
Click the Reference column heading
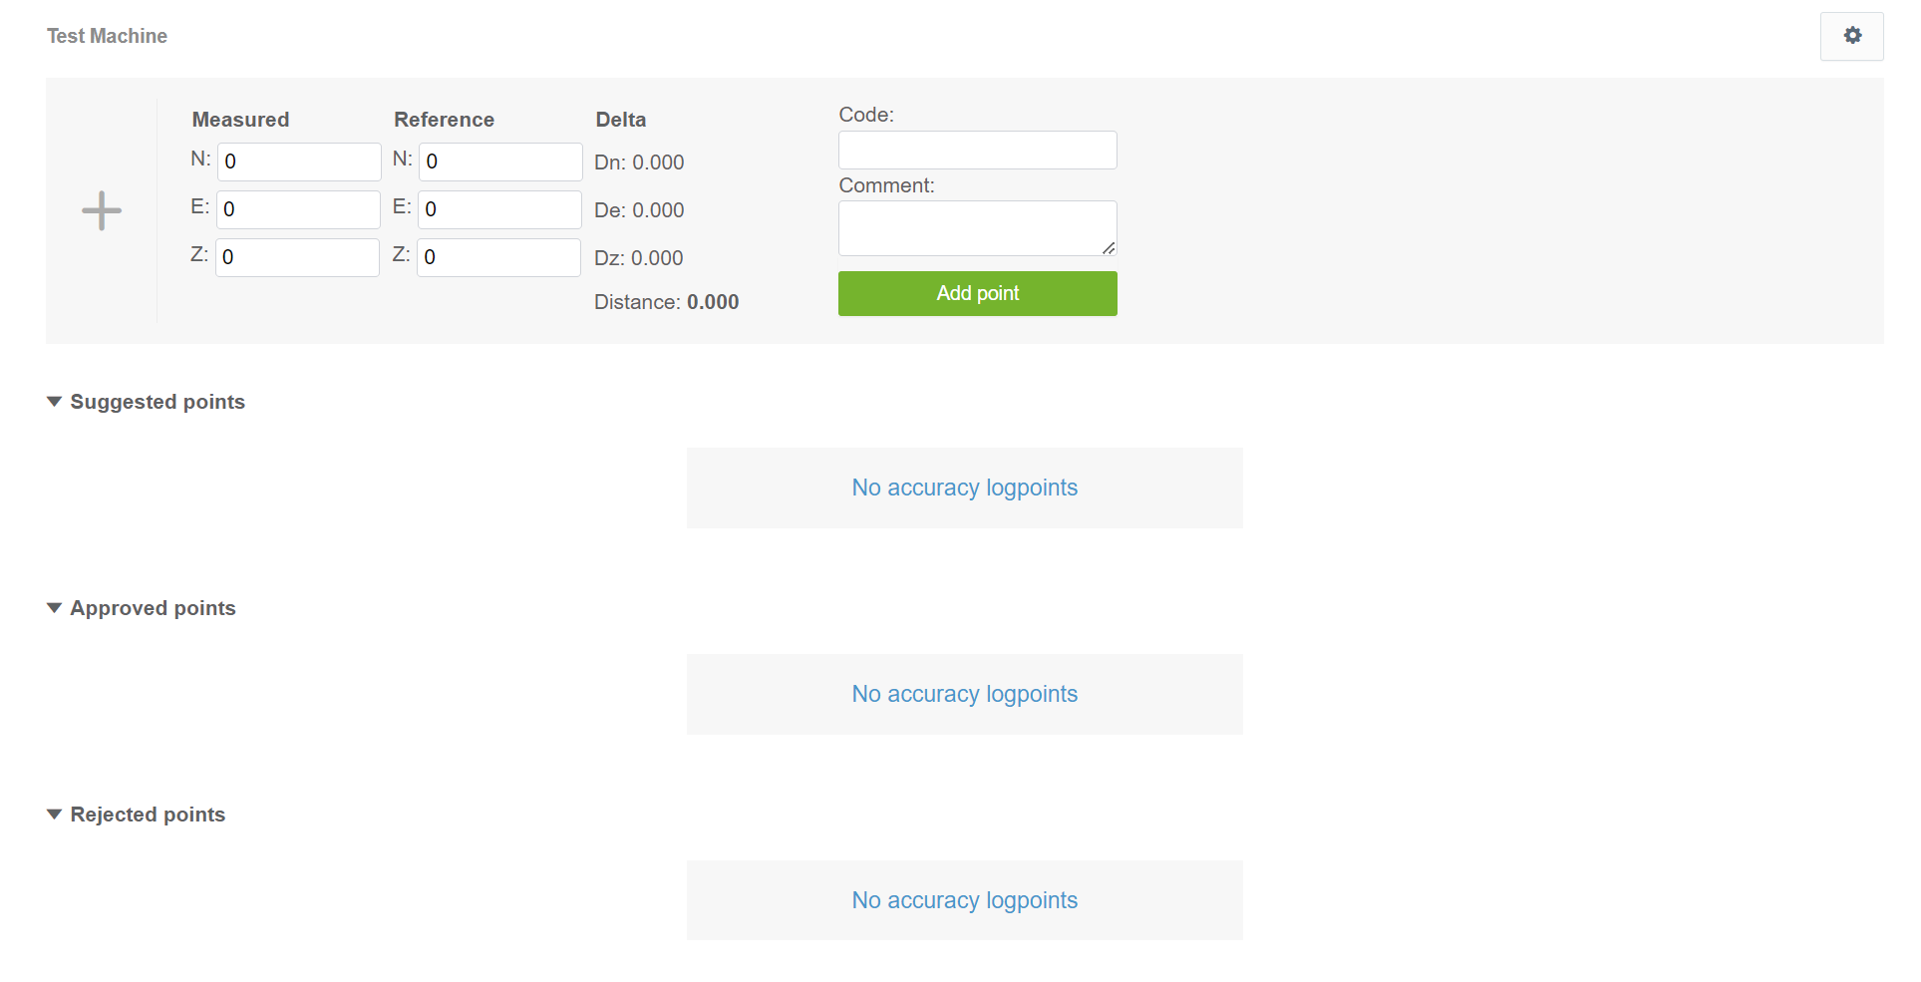tap(444, 120)
